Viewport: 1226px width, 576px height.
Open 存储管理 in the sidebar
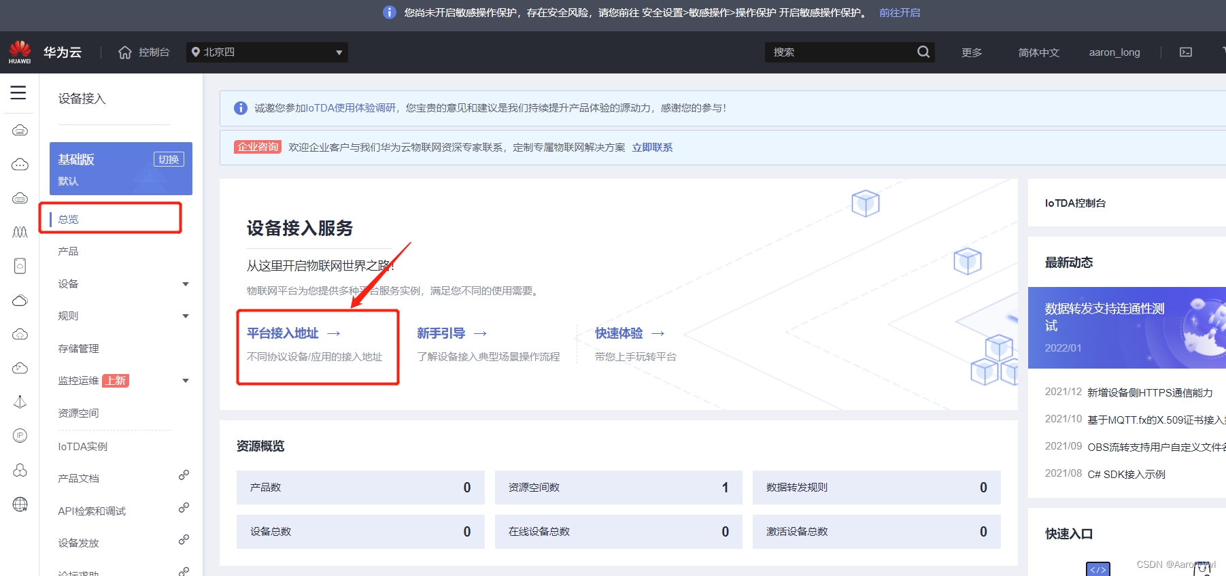pyautogui.click(x=79, y=349)
